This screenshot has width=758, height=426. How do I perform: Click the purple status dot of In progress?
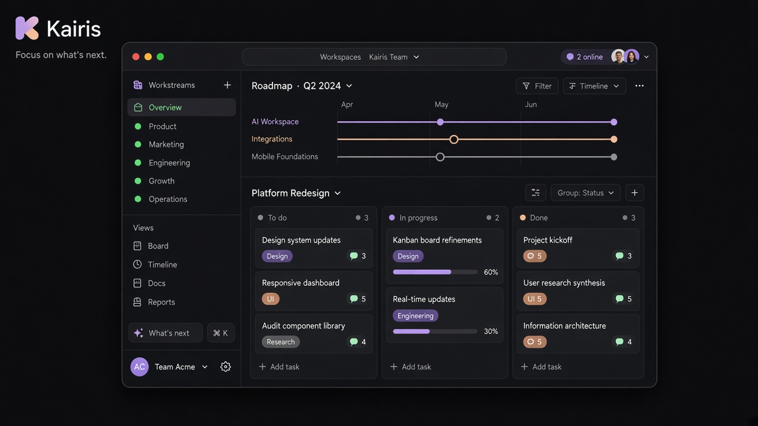coord(392,218)
